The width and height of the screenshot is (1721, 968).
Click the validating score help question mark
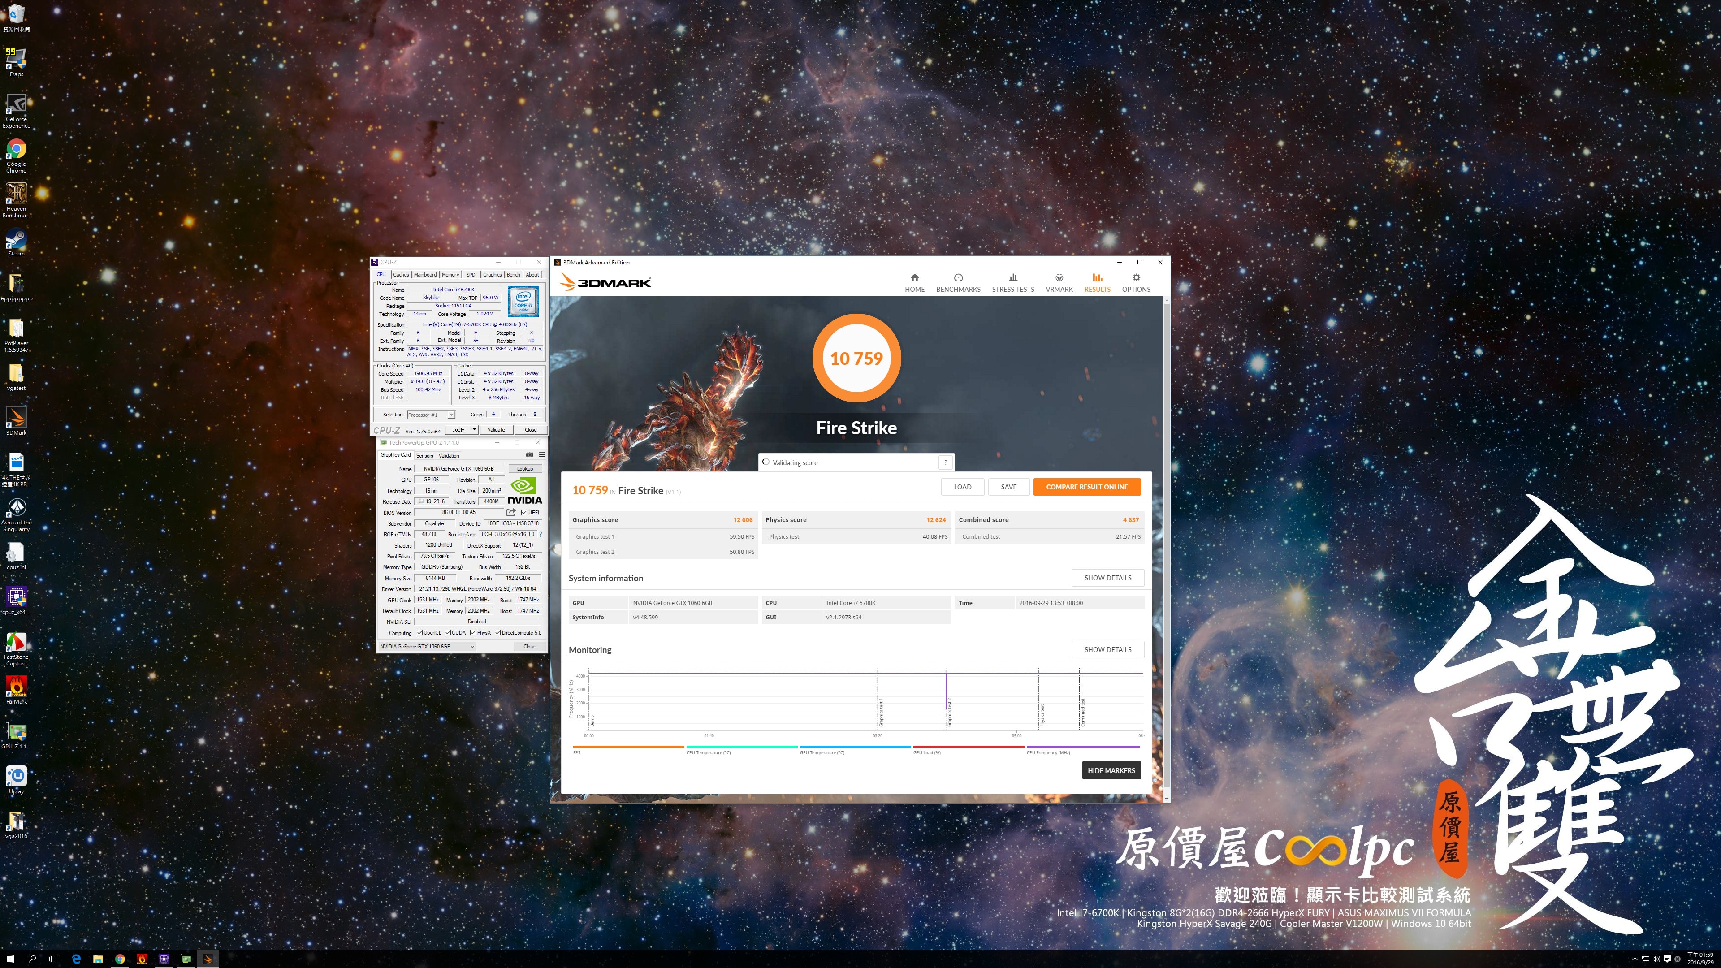click(945, 462)
